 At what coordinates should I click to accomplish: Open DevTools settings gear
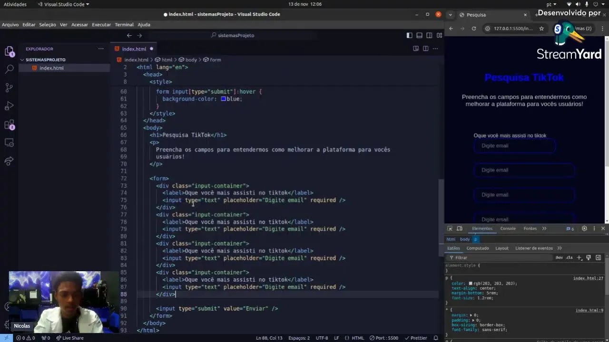[584, 228]
